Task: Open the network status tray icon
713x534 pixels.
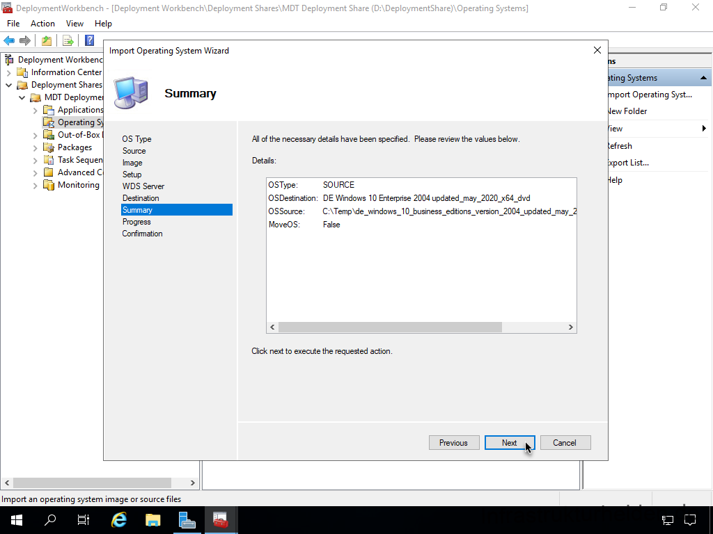Action: point(667,520)
